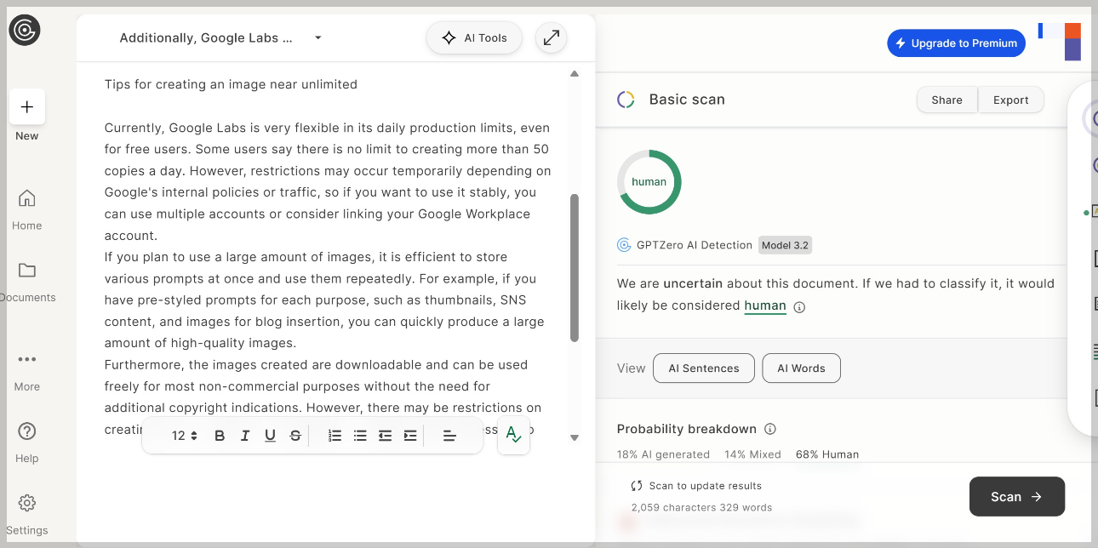1098x548 pixels.
Task: Click the editor scrollbar thumb
Action: [575, 268]
